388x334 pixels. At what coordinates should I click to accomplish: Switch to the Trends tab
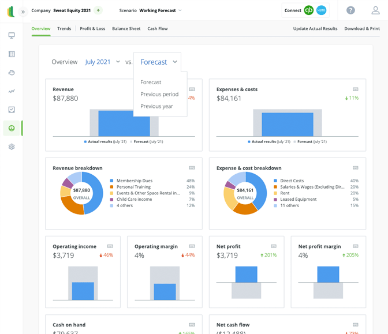tap(64, 29)
